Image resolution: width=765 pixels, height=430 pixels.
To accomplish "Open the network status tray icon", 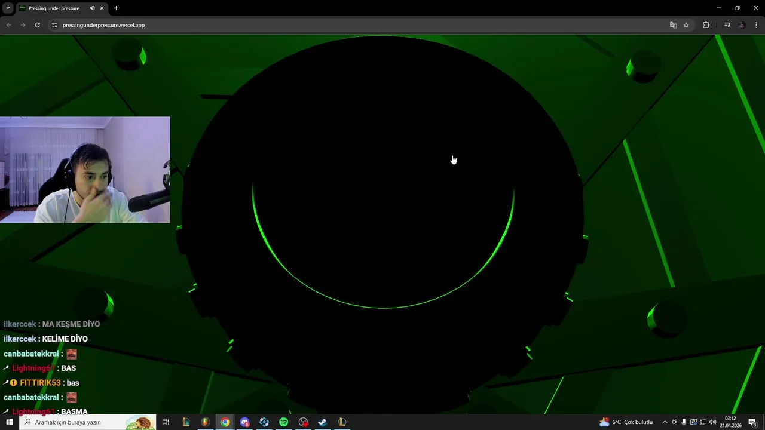I will pyautogui.click(x=703, y=422).
